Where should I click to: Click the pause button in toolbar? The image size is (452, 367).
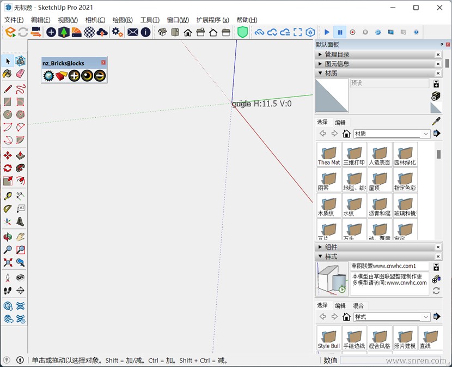pyautogui.click(x=340, y=32)
